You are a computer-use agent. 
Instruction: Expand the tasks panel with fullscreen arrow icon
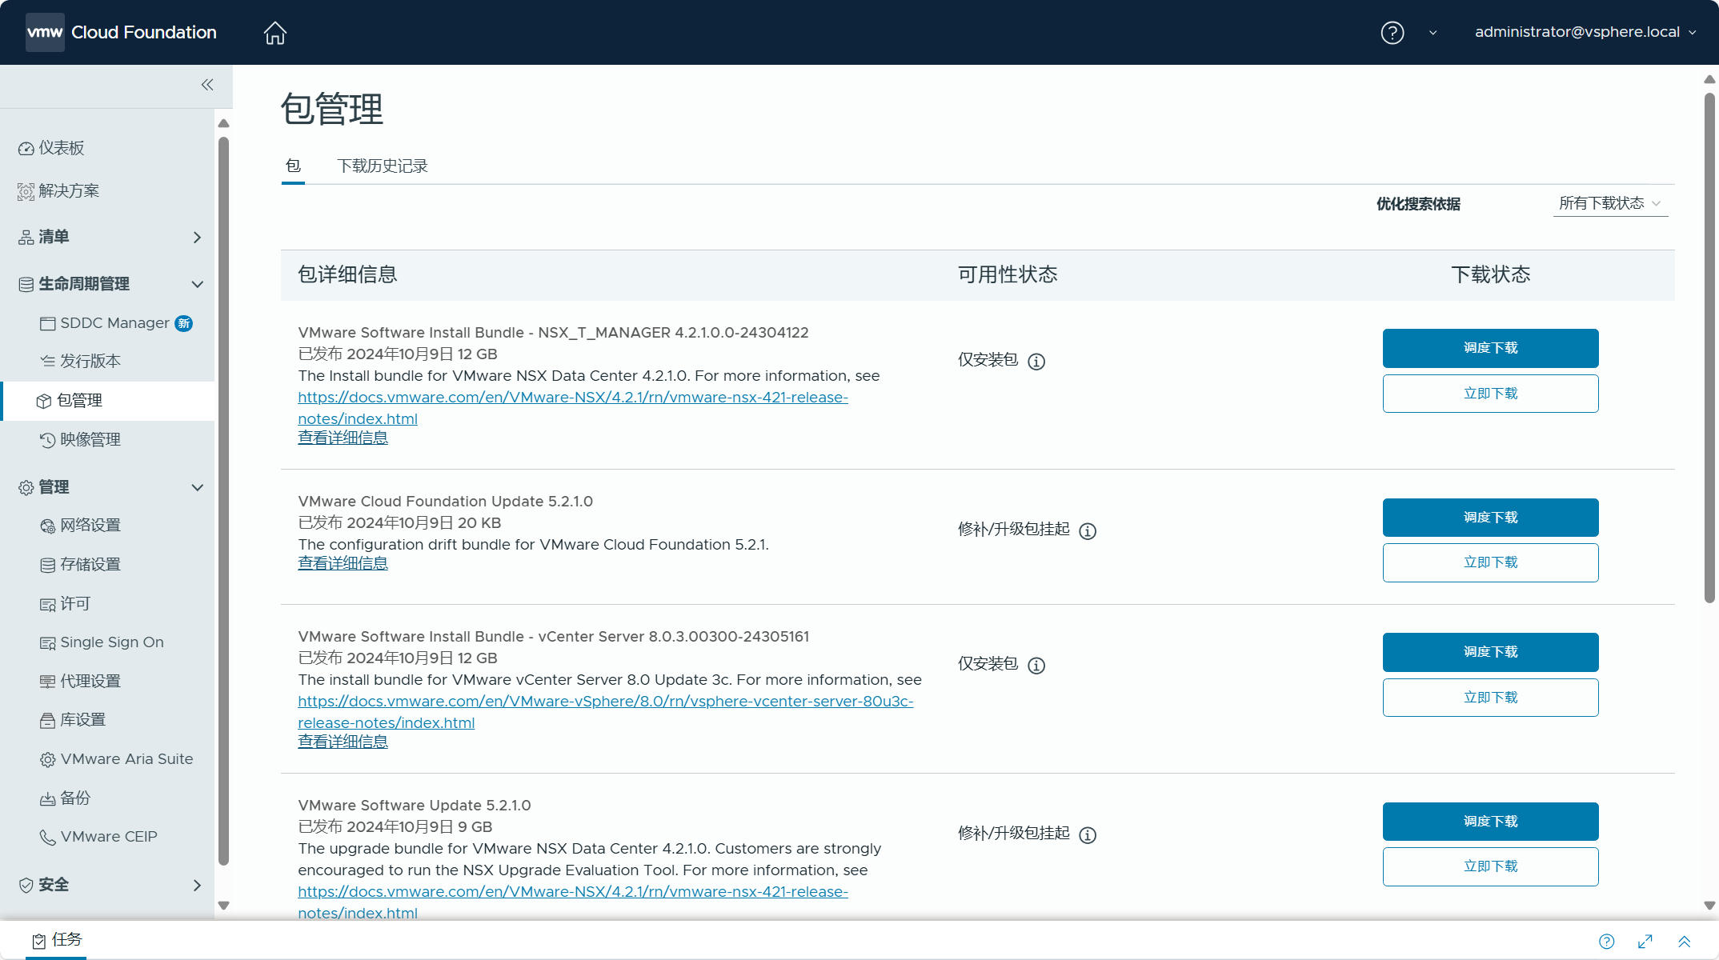(x=1645, y=942)
